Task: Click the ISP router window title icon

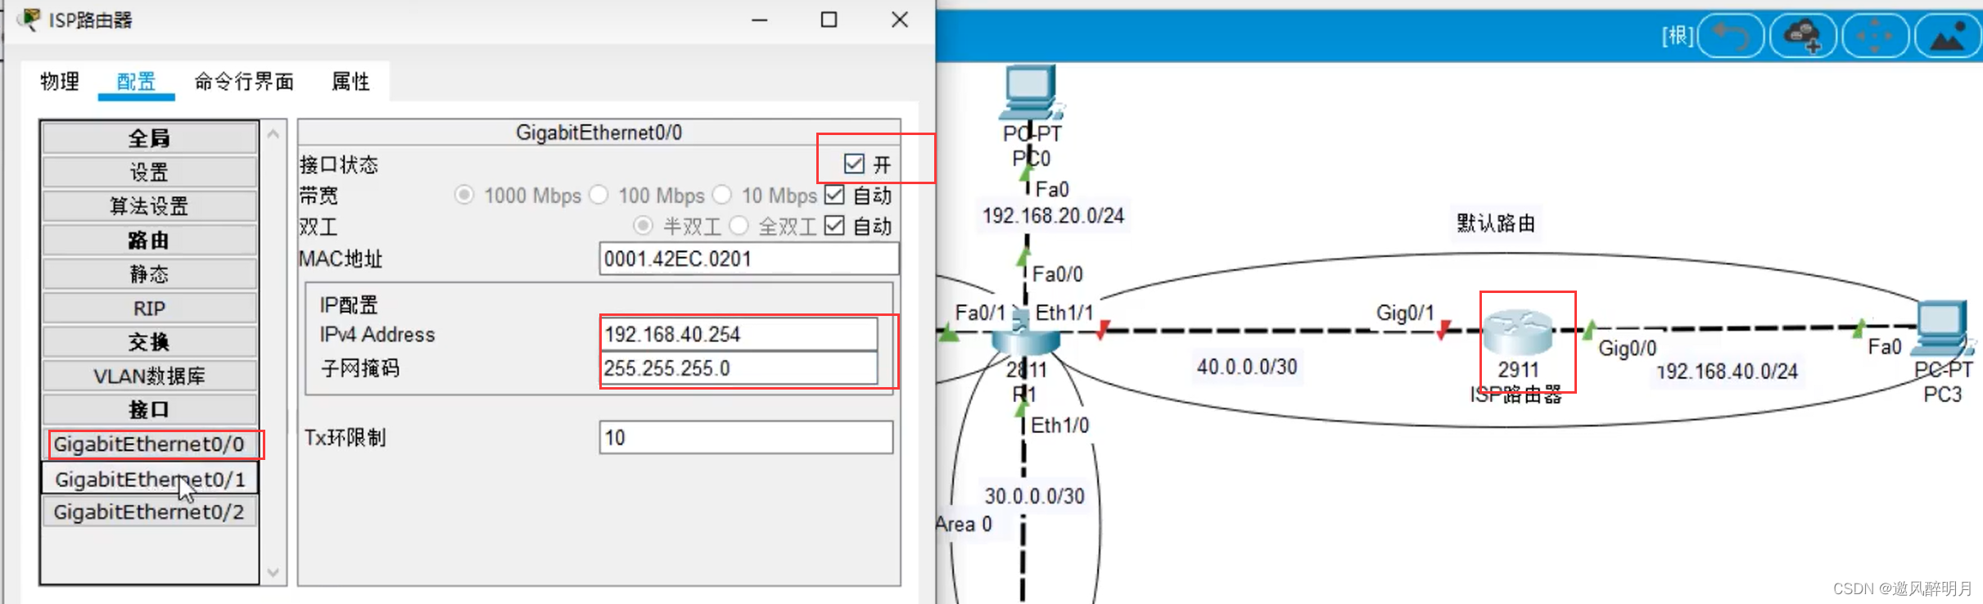Action: click(30, 20)
